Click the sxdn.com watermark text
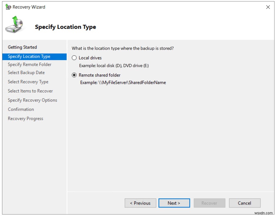Viewport: 276px width, 216px height. click(264, 212)
